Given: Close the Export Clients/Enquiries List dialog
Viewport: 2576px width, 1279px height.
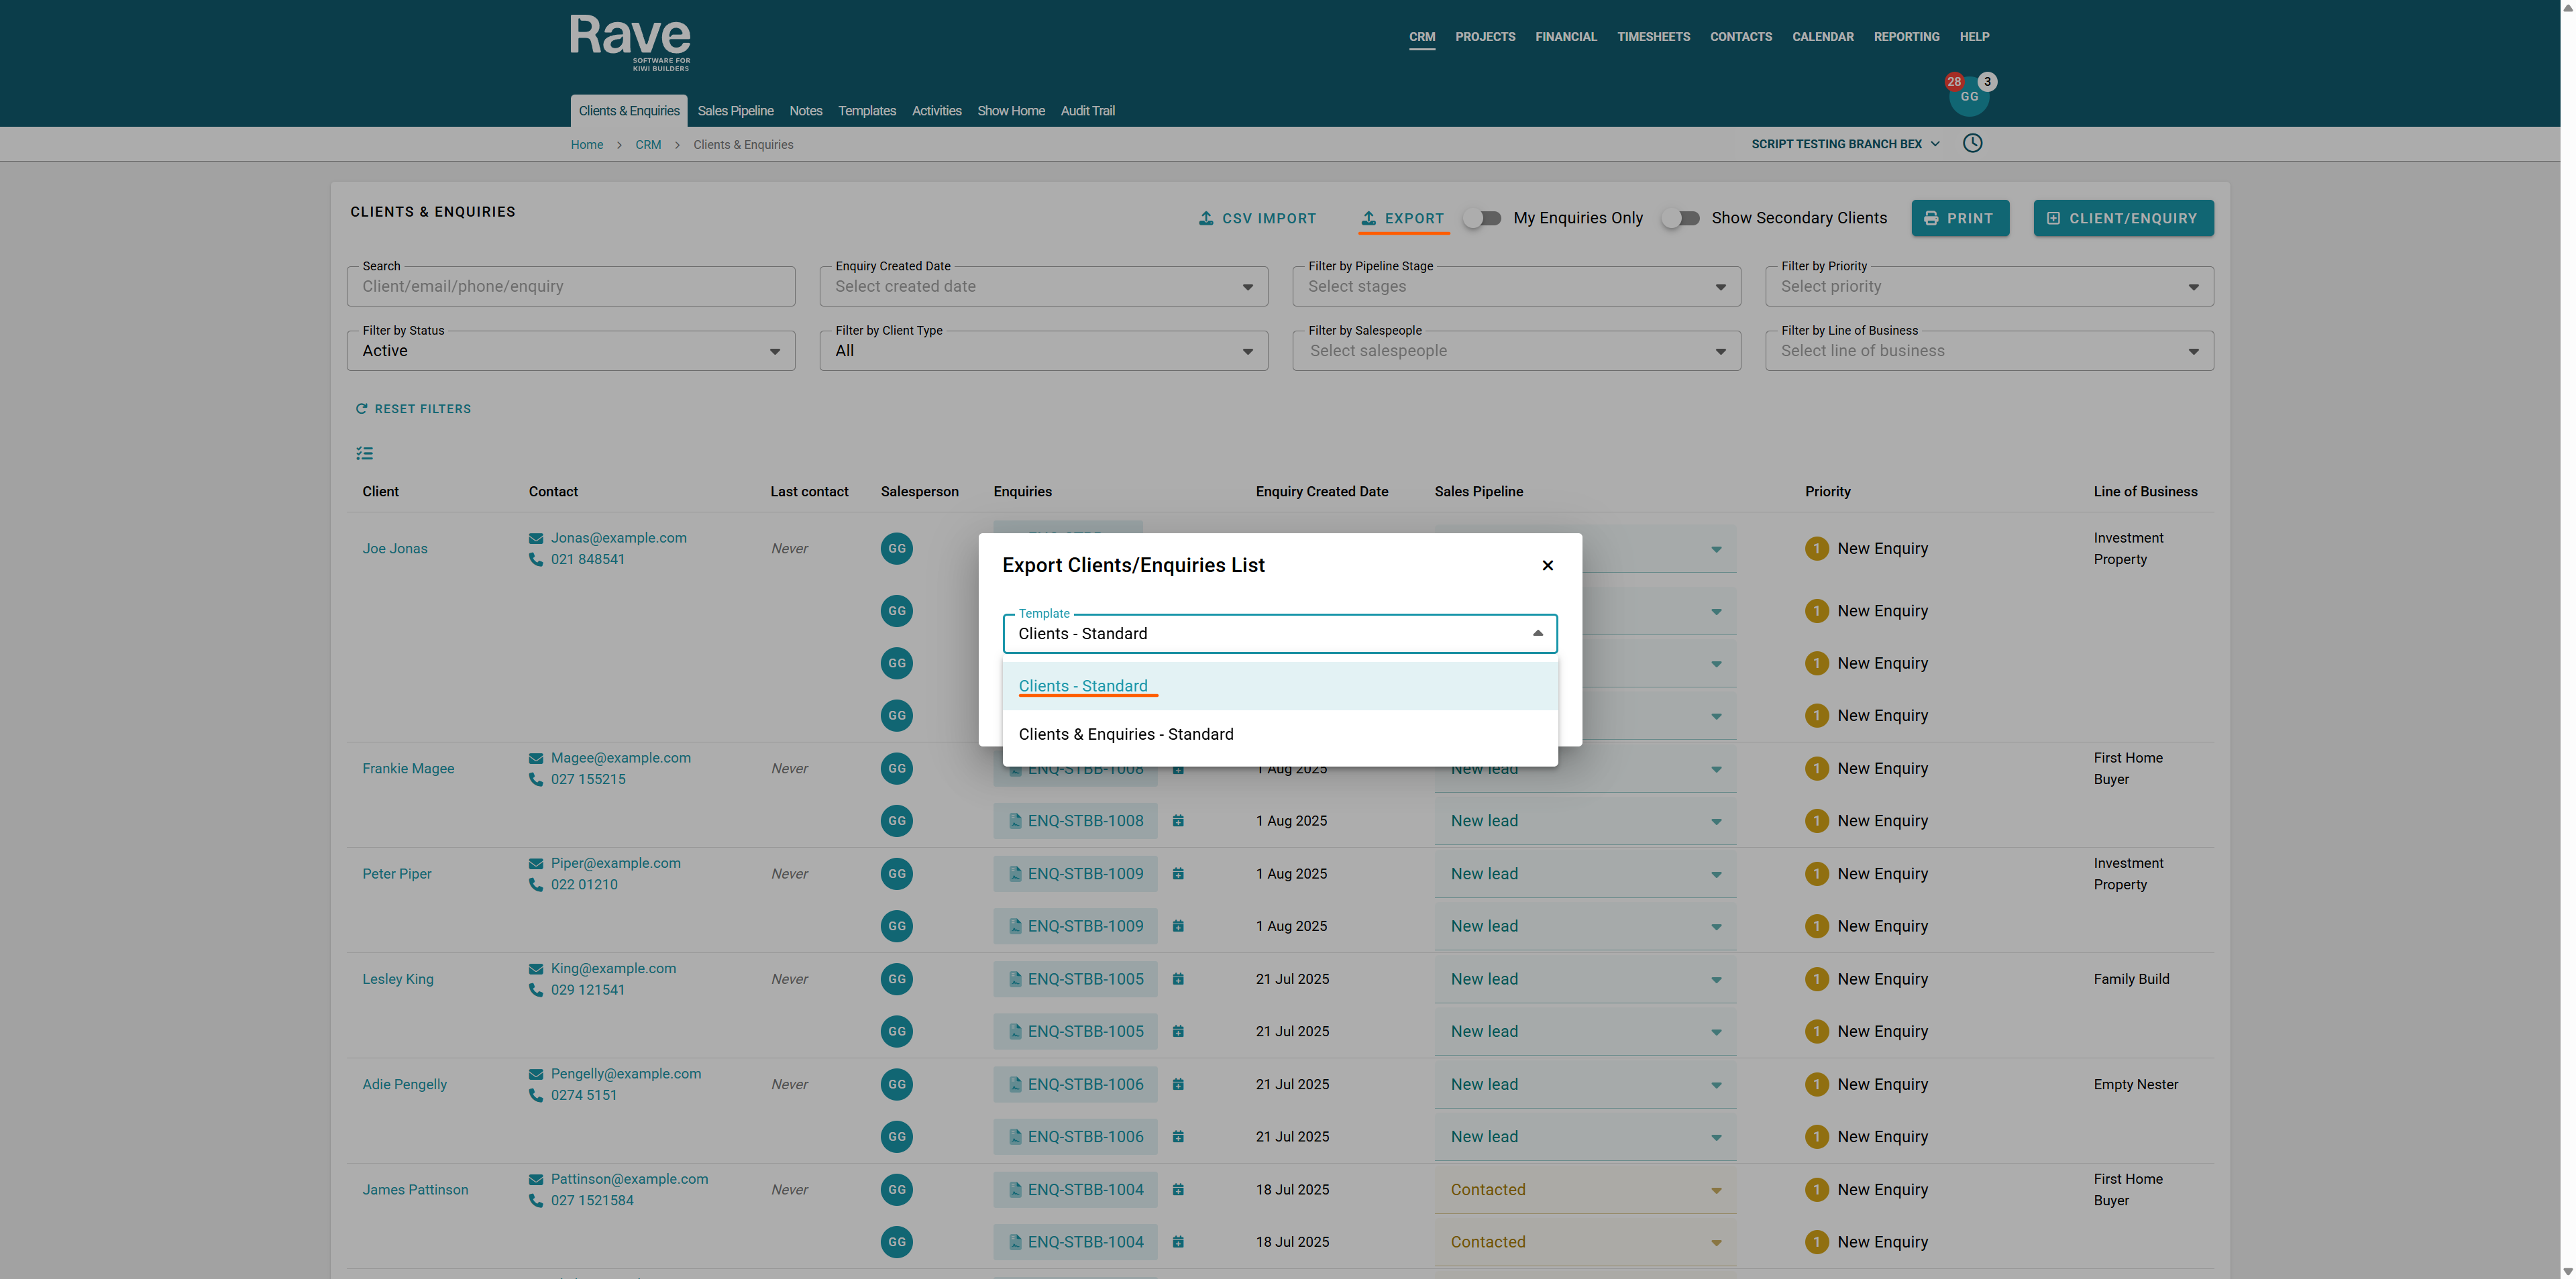Looking at the screenshot, I should pyautogui.click(x=1547, y=566).
